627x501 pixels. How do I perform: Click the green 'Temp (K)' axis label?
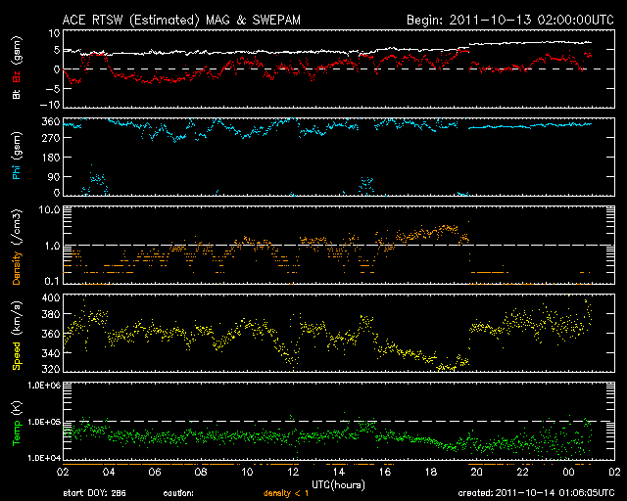17,423
